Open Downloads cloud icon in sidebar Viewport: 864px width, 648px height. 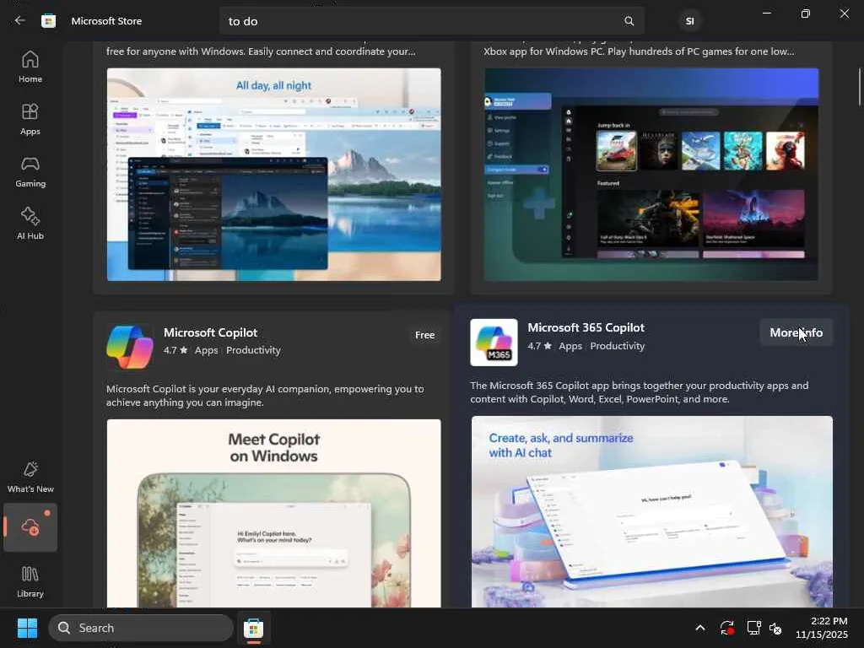(x=30, y=527)
